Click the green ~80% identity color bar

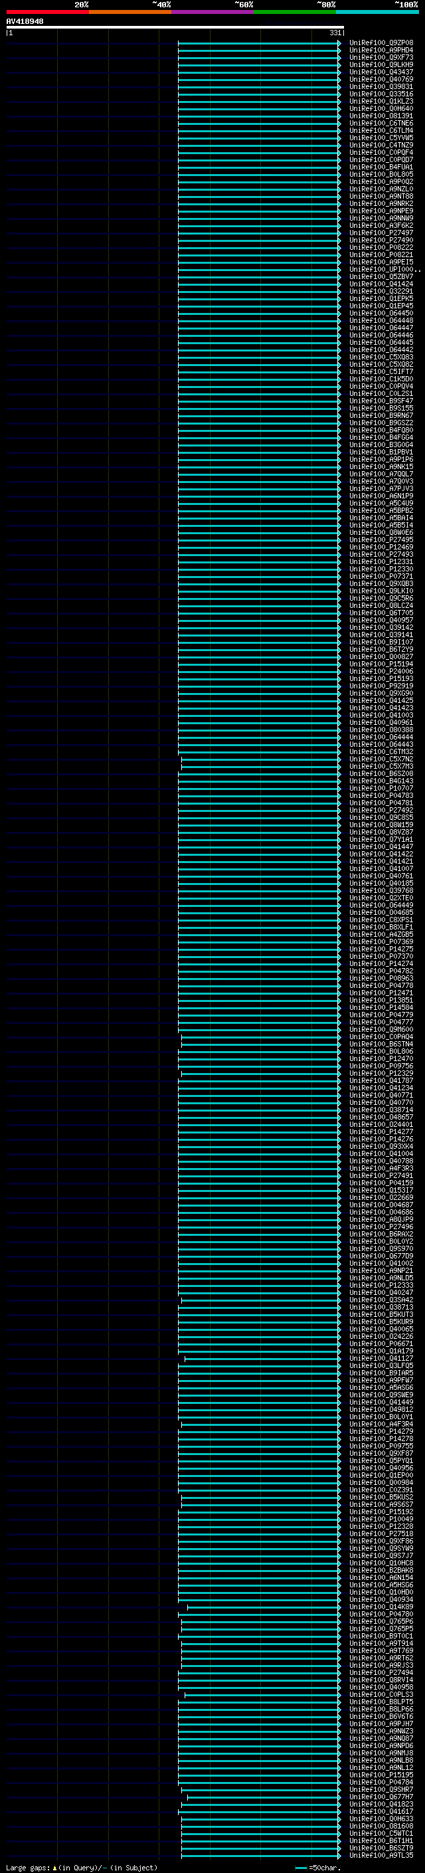click(295, 12)
